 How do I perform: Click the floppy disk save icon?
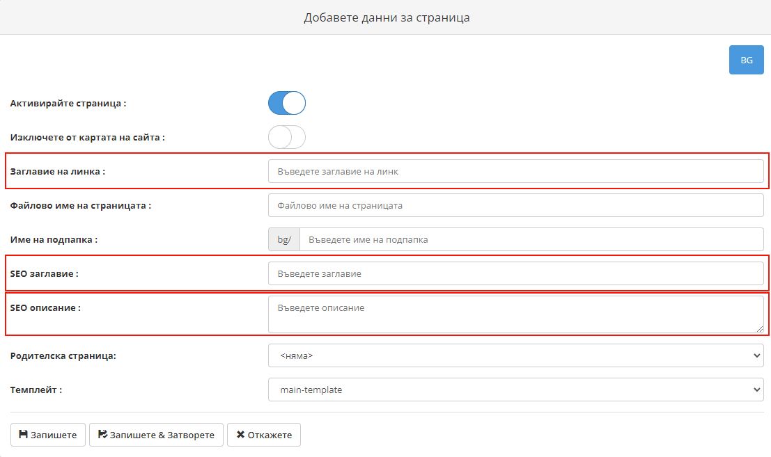click(23, 434)
